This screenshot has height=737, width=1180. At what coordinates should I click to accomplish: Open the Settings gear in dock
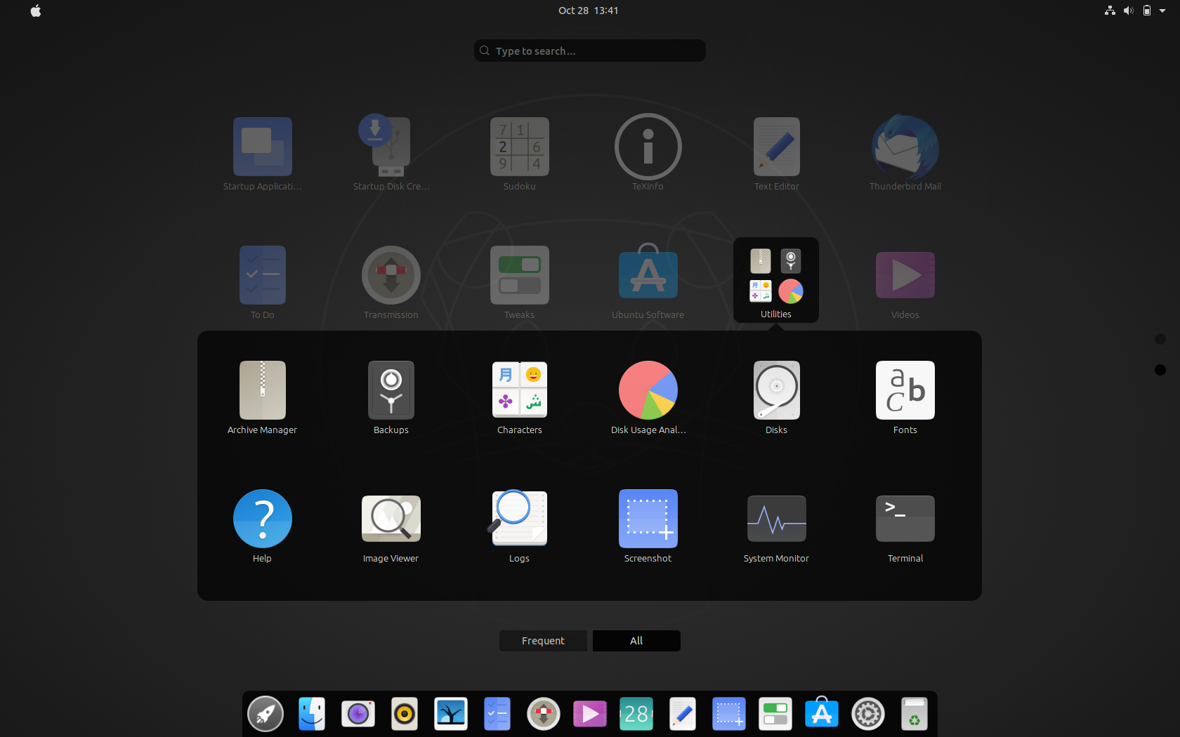(868, 715)
